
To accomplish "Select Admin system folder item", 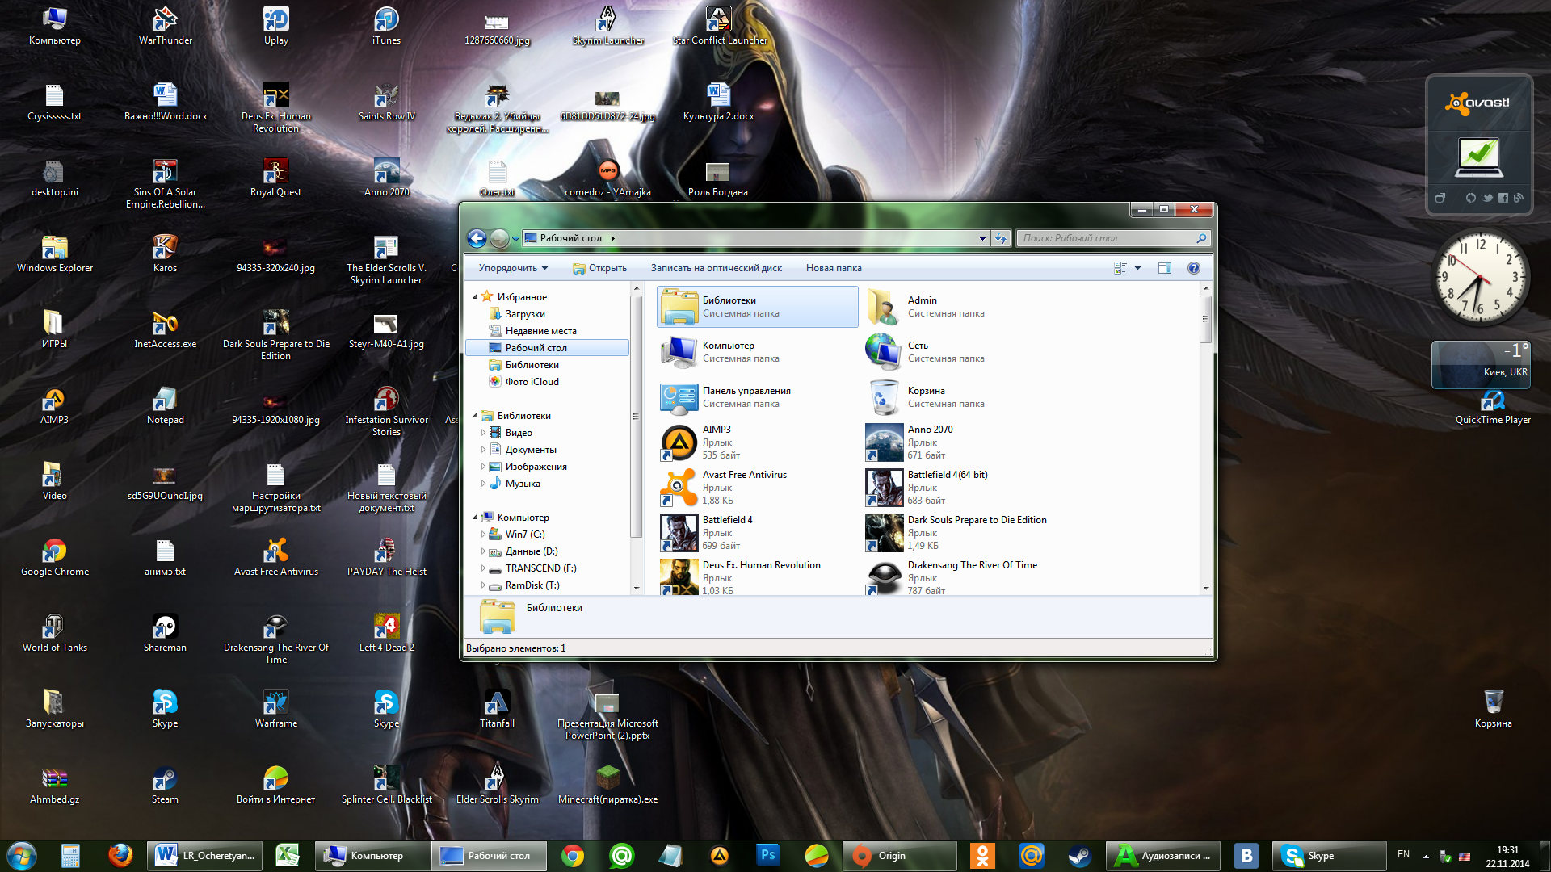I will click(961, 307).
